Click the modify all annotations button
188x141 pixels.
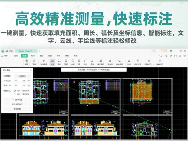(x=17, y=104)
